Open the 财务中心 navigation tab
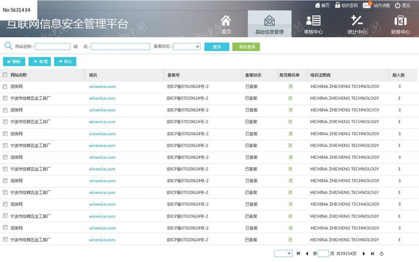This screenshot has width=419, height=262. pos(400,25)
